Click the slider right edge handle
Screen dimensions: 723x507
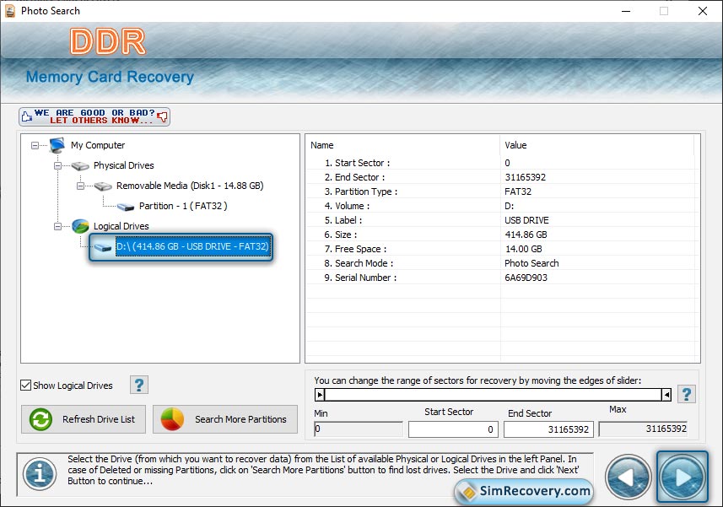tap(666, 395)
